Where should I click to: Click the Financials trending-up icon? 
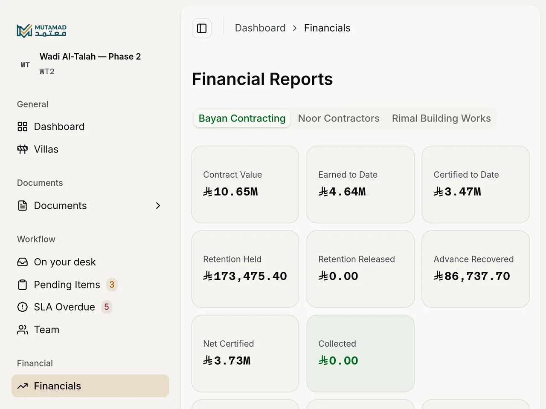pyautogui.click(x=23, y=386)
